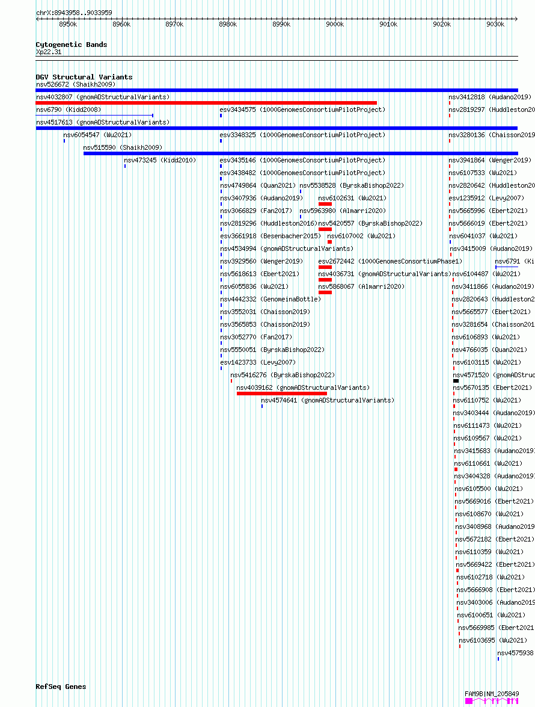Viewport: 535px width, 707px height.
Task: Select nsv6102631 (Wu2021) variant label
Action: coord(353,198)
